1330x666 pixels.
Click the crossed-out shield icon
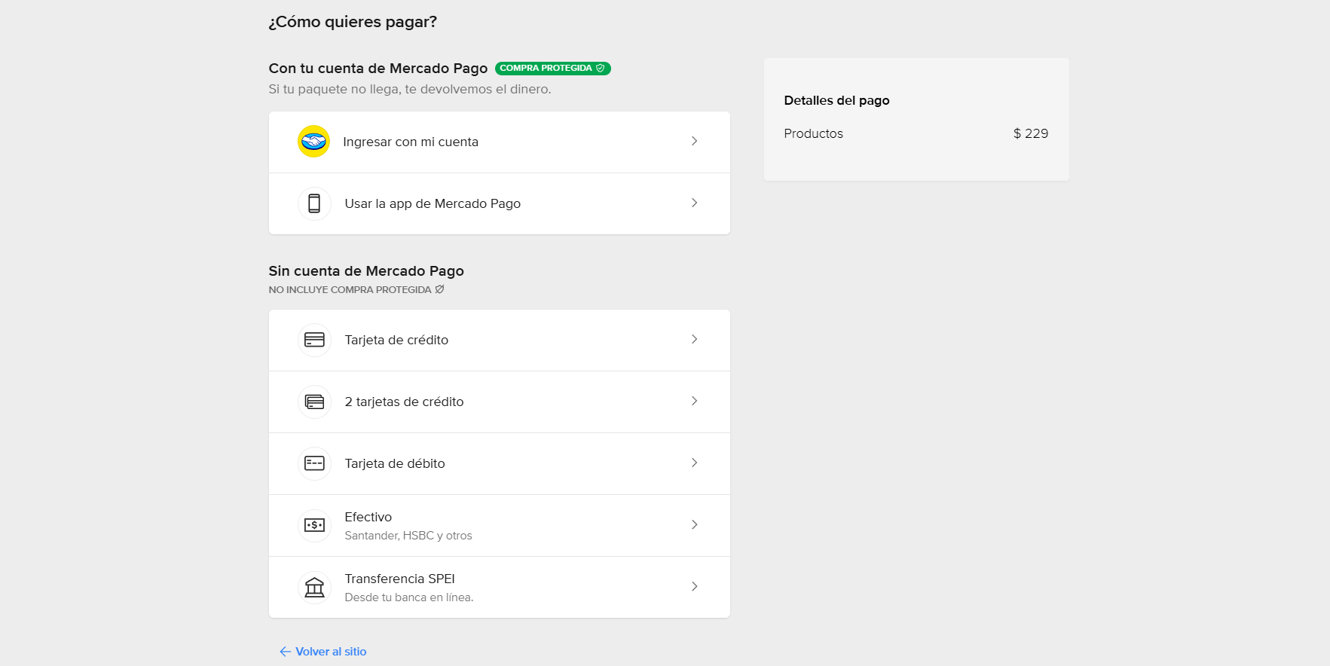439,289
